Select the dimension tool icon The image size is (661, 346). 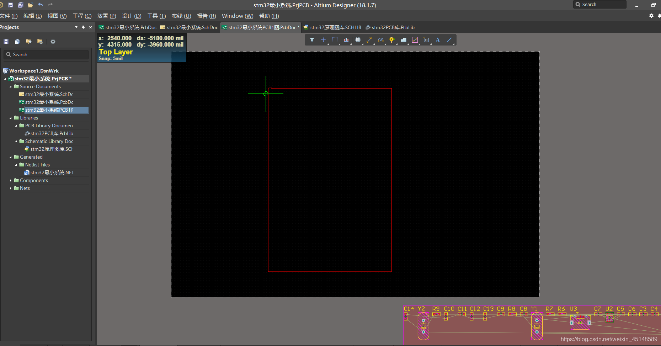pos(426,40)
